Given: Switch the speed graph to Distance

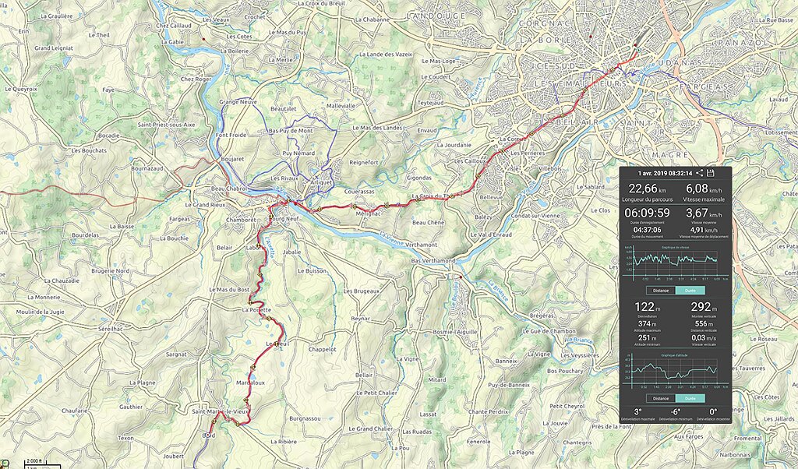Looking at the screenshot, I should (661, 291).
